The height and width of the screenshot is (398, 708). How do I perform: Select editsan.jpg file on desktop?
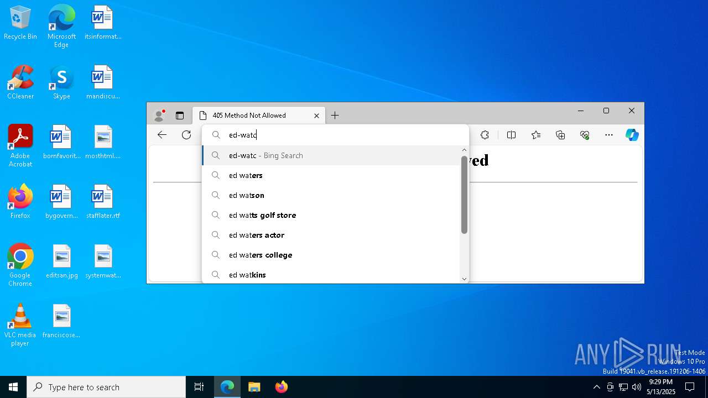[x=61, y=262]
